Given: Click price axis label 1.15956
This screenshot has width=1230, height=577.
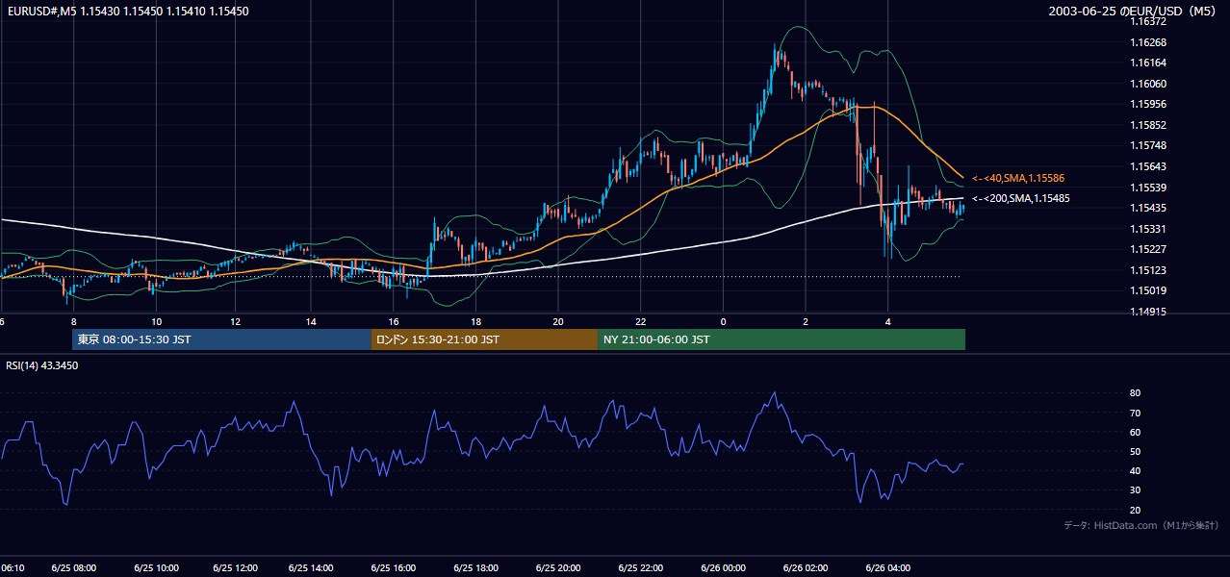Looking at the screenshot, I should click(1149, 104).
